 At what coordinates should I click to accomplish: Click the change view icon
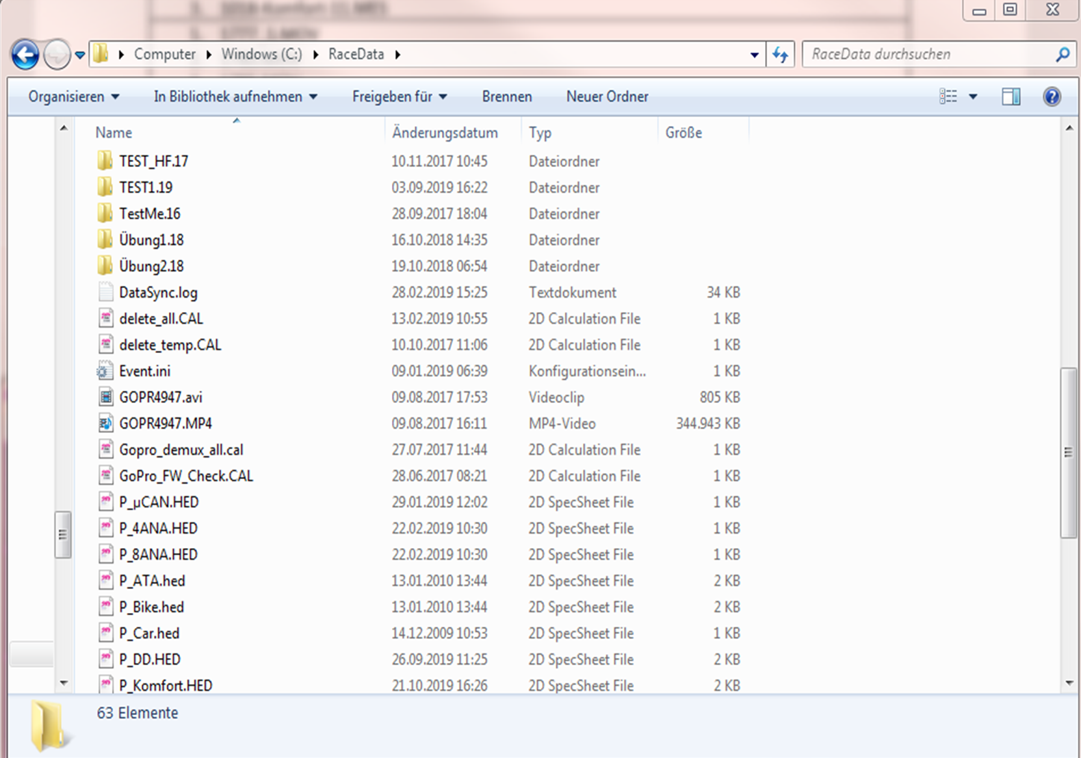[x=948, y=97]
